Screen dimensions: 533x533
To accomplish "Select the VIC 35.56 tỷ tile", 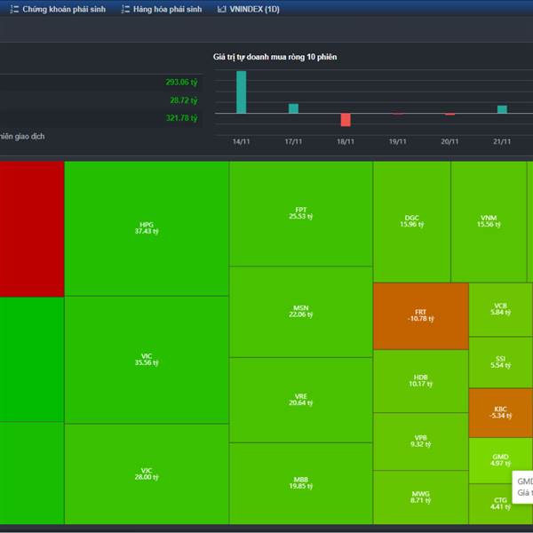I will point(147,360).
